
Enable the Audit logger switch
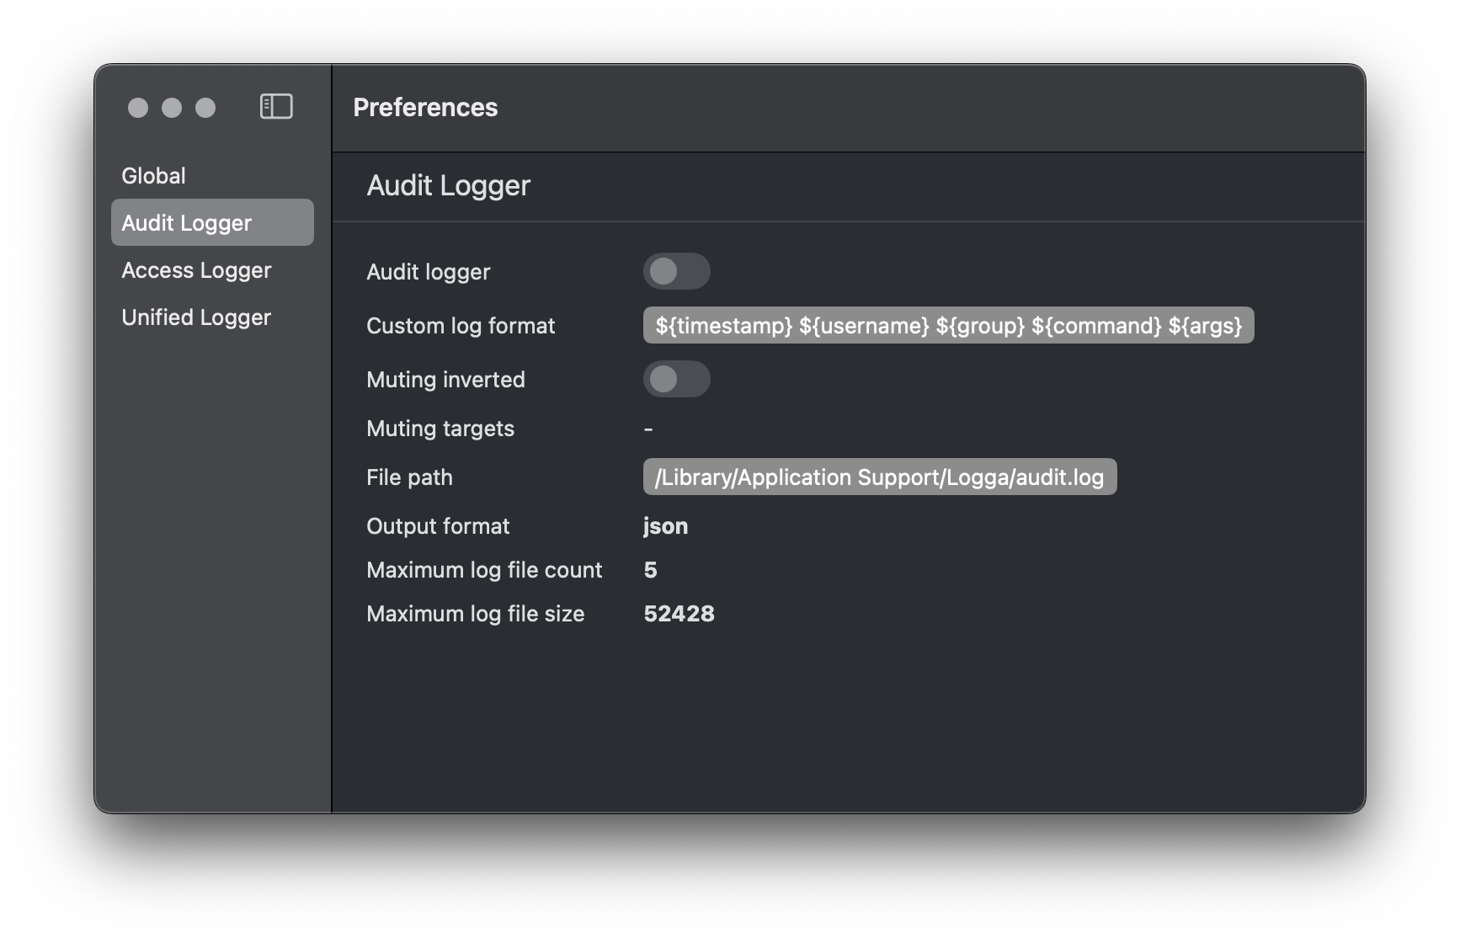pos(676,272)
